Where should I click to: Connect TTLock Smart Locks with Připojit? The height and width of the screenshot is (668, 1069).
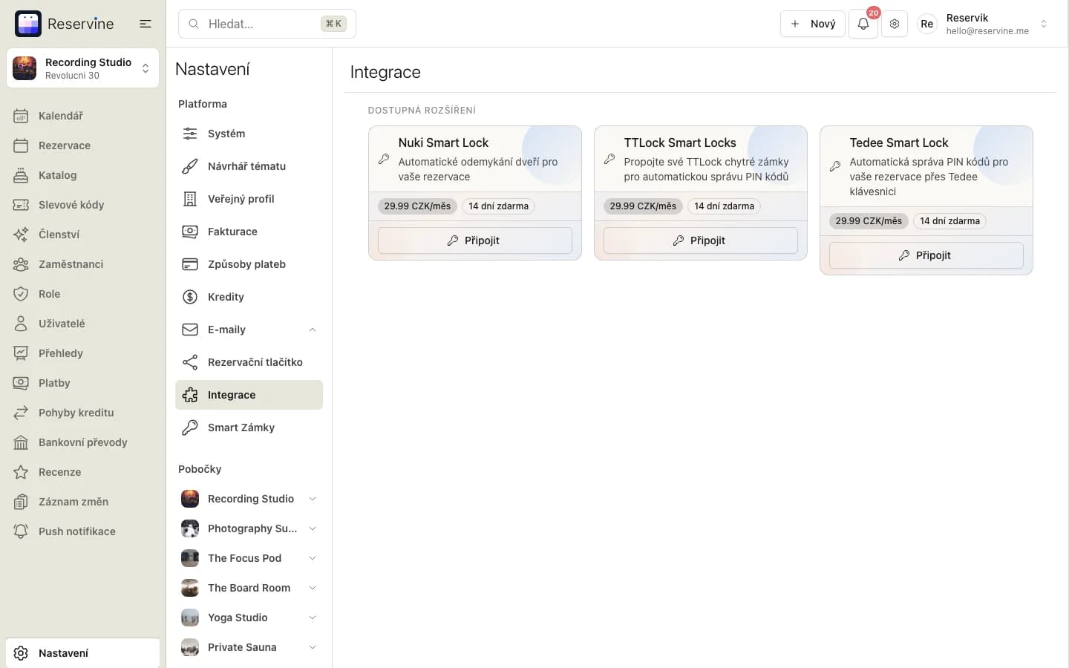(701, 240)
